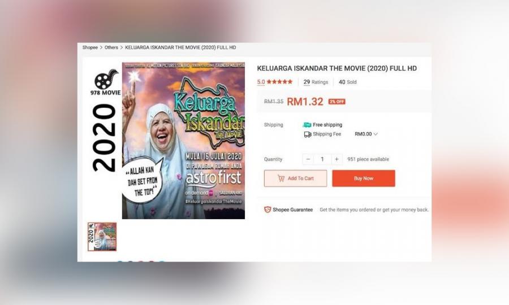
Task: Click the Shipping Fee truck icon
Action: coord(308,134)
